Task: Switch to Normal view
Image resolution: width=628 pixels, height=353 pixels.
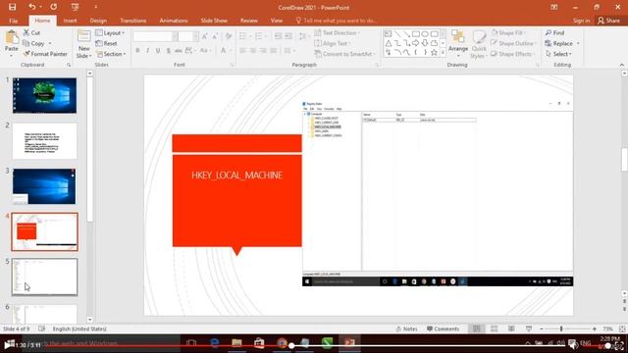Action: [x=476, y=328]
